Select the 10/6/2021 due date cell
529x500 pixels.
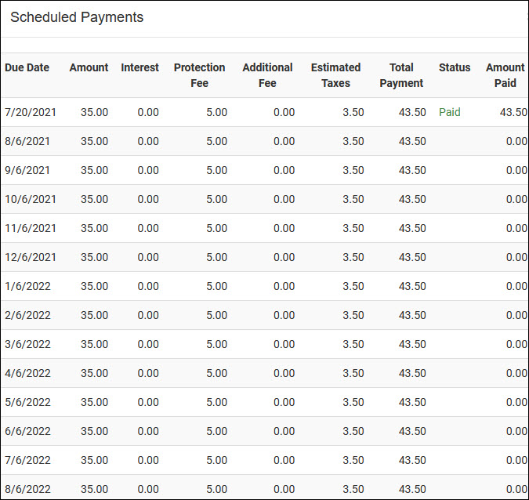pyautogui.click(x=31, y=199)
